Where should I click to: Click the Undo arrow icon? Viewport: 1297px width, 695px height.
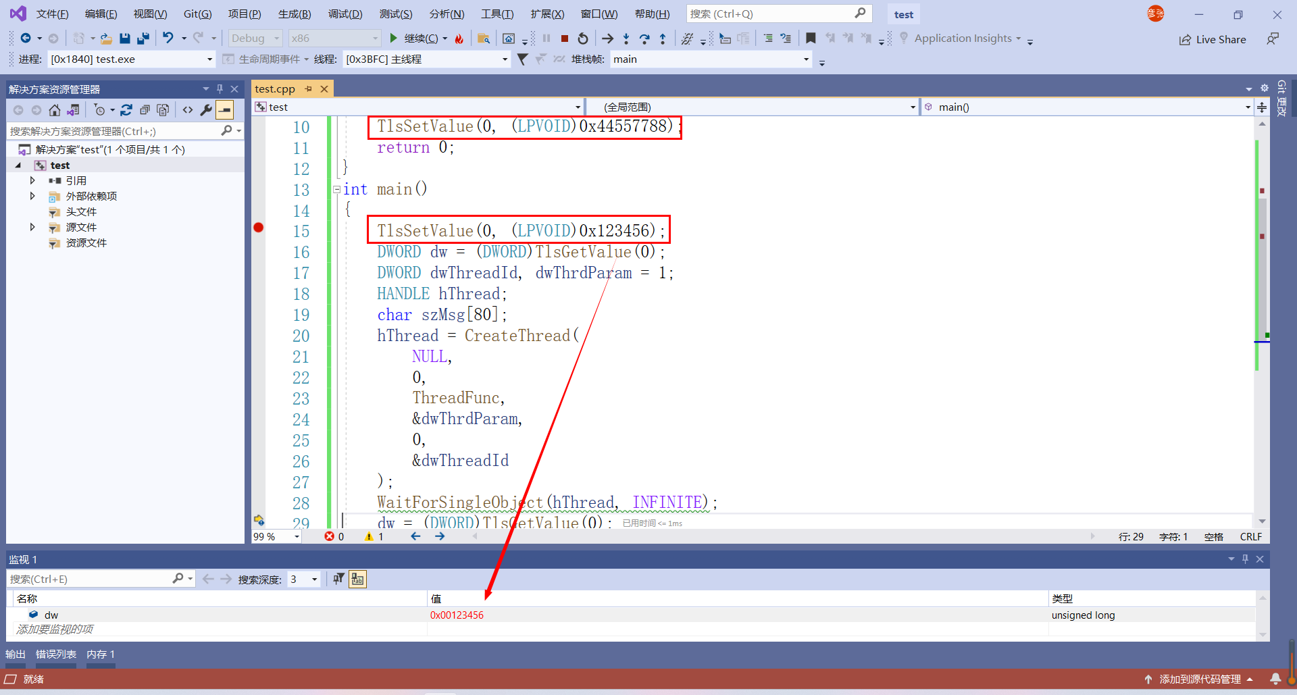click(x=168, y=38)
